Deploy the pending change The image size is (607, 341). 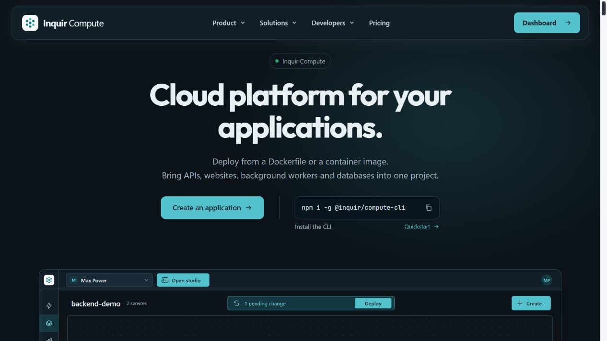coord(373,303)
